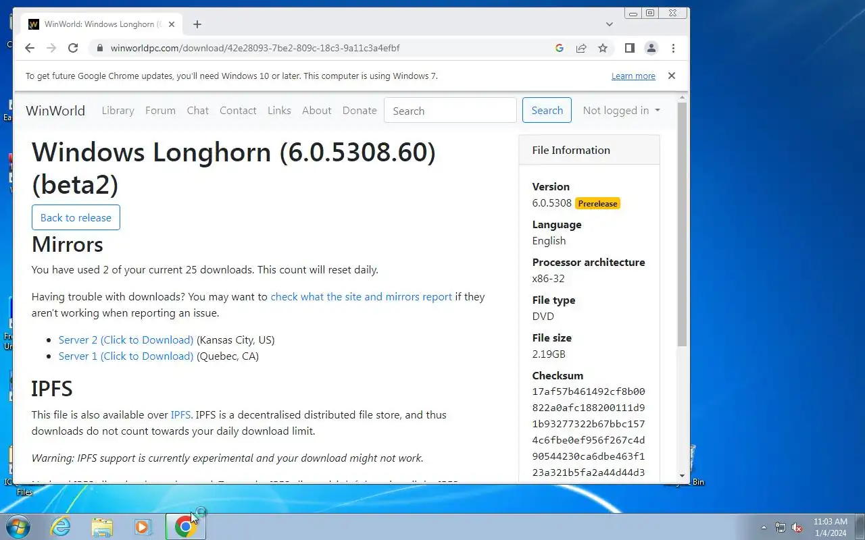Open the Chrome profile icon

651,48
